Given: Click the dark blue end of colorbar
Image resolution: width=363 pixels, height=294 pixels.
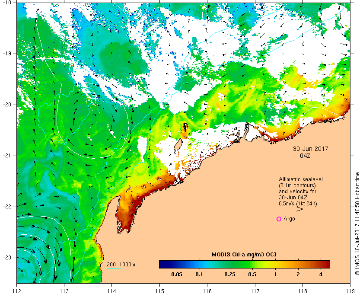Looking at the screenshot, I should [162, 264].
